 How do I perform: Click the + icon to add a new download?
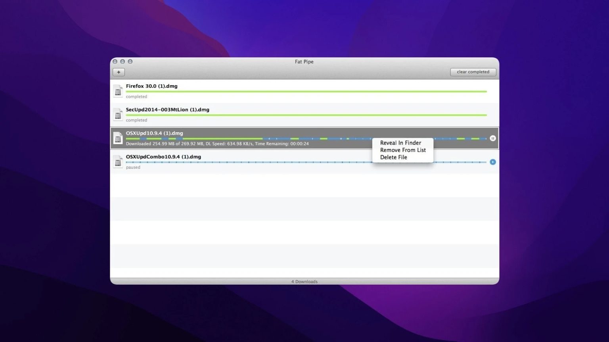(x=118, y=72)
